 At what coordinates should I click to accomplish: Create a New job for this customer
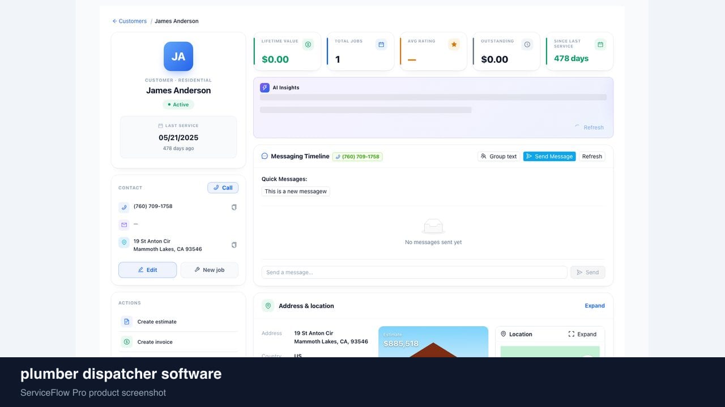click(x=209, y=270)
